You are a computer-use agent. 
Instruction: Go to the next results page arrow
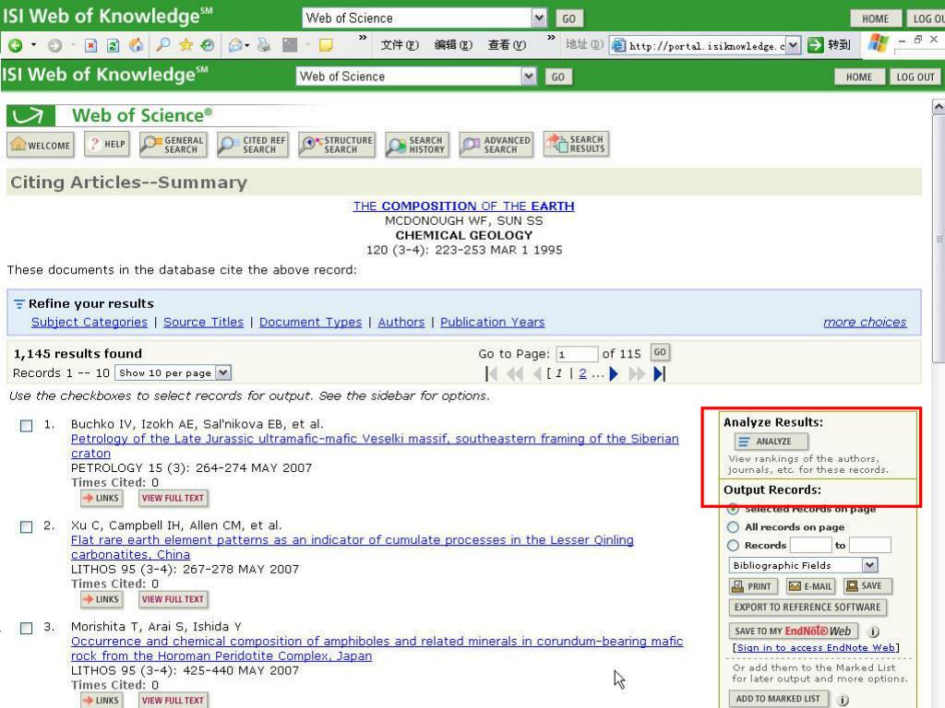[614, 374]
